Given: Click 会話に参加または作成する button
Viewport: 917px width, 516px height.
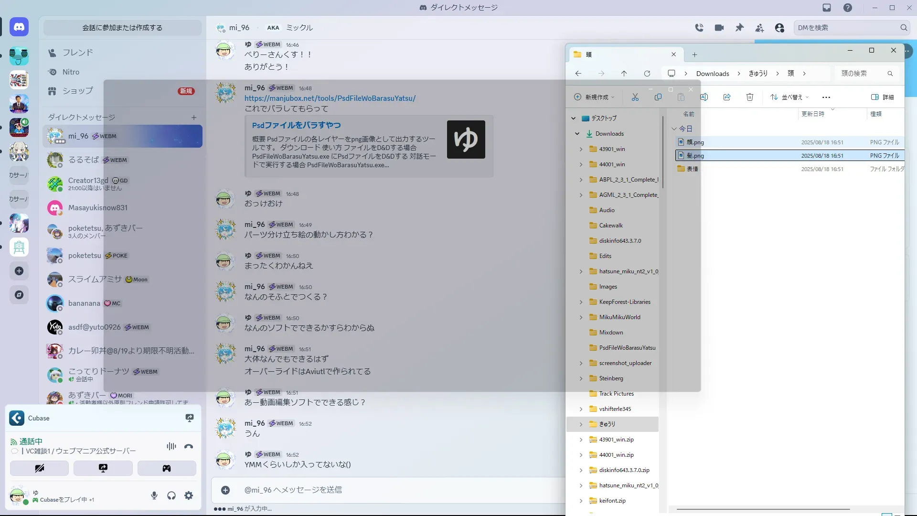Looking at the screenshot, I should (122, 28).
